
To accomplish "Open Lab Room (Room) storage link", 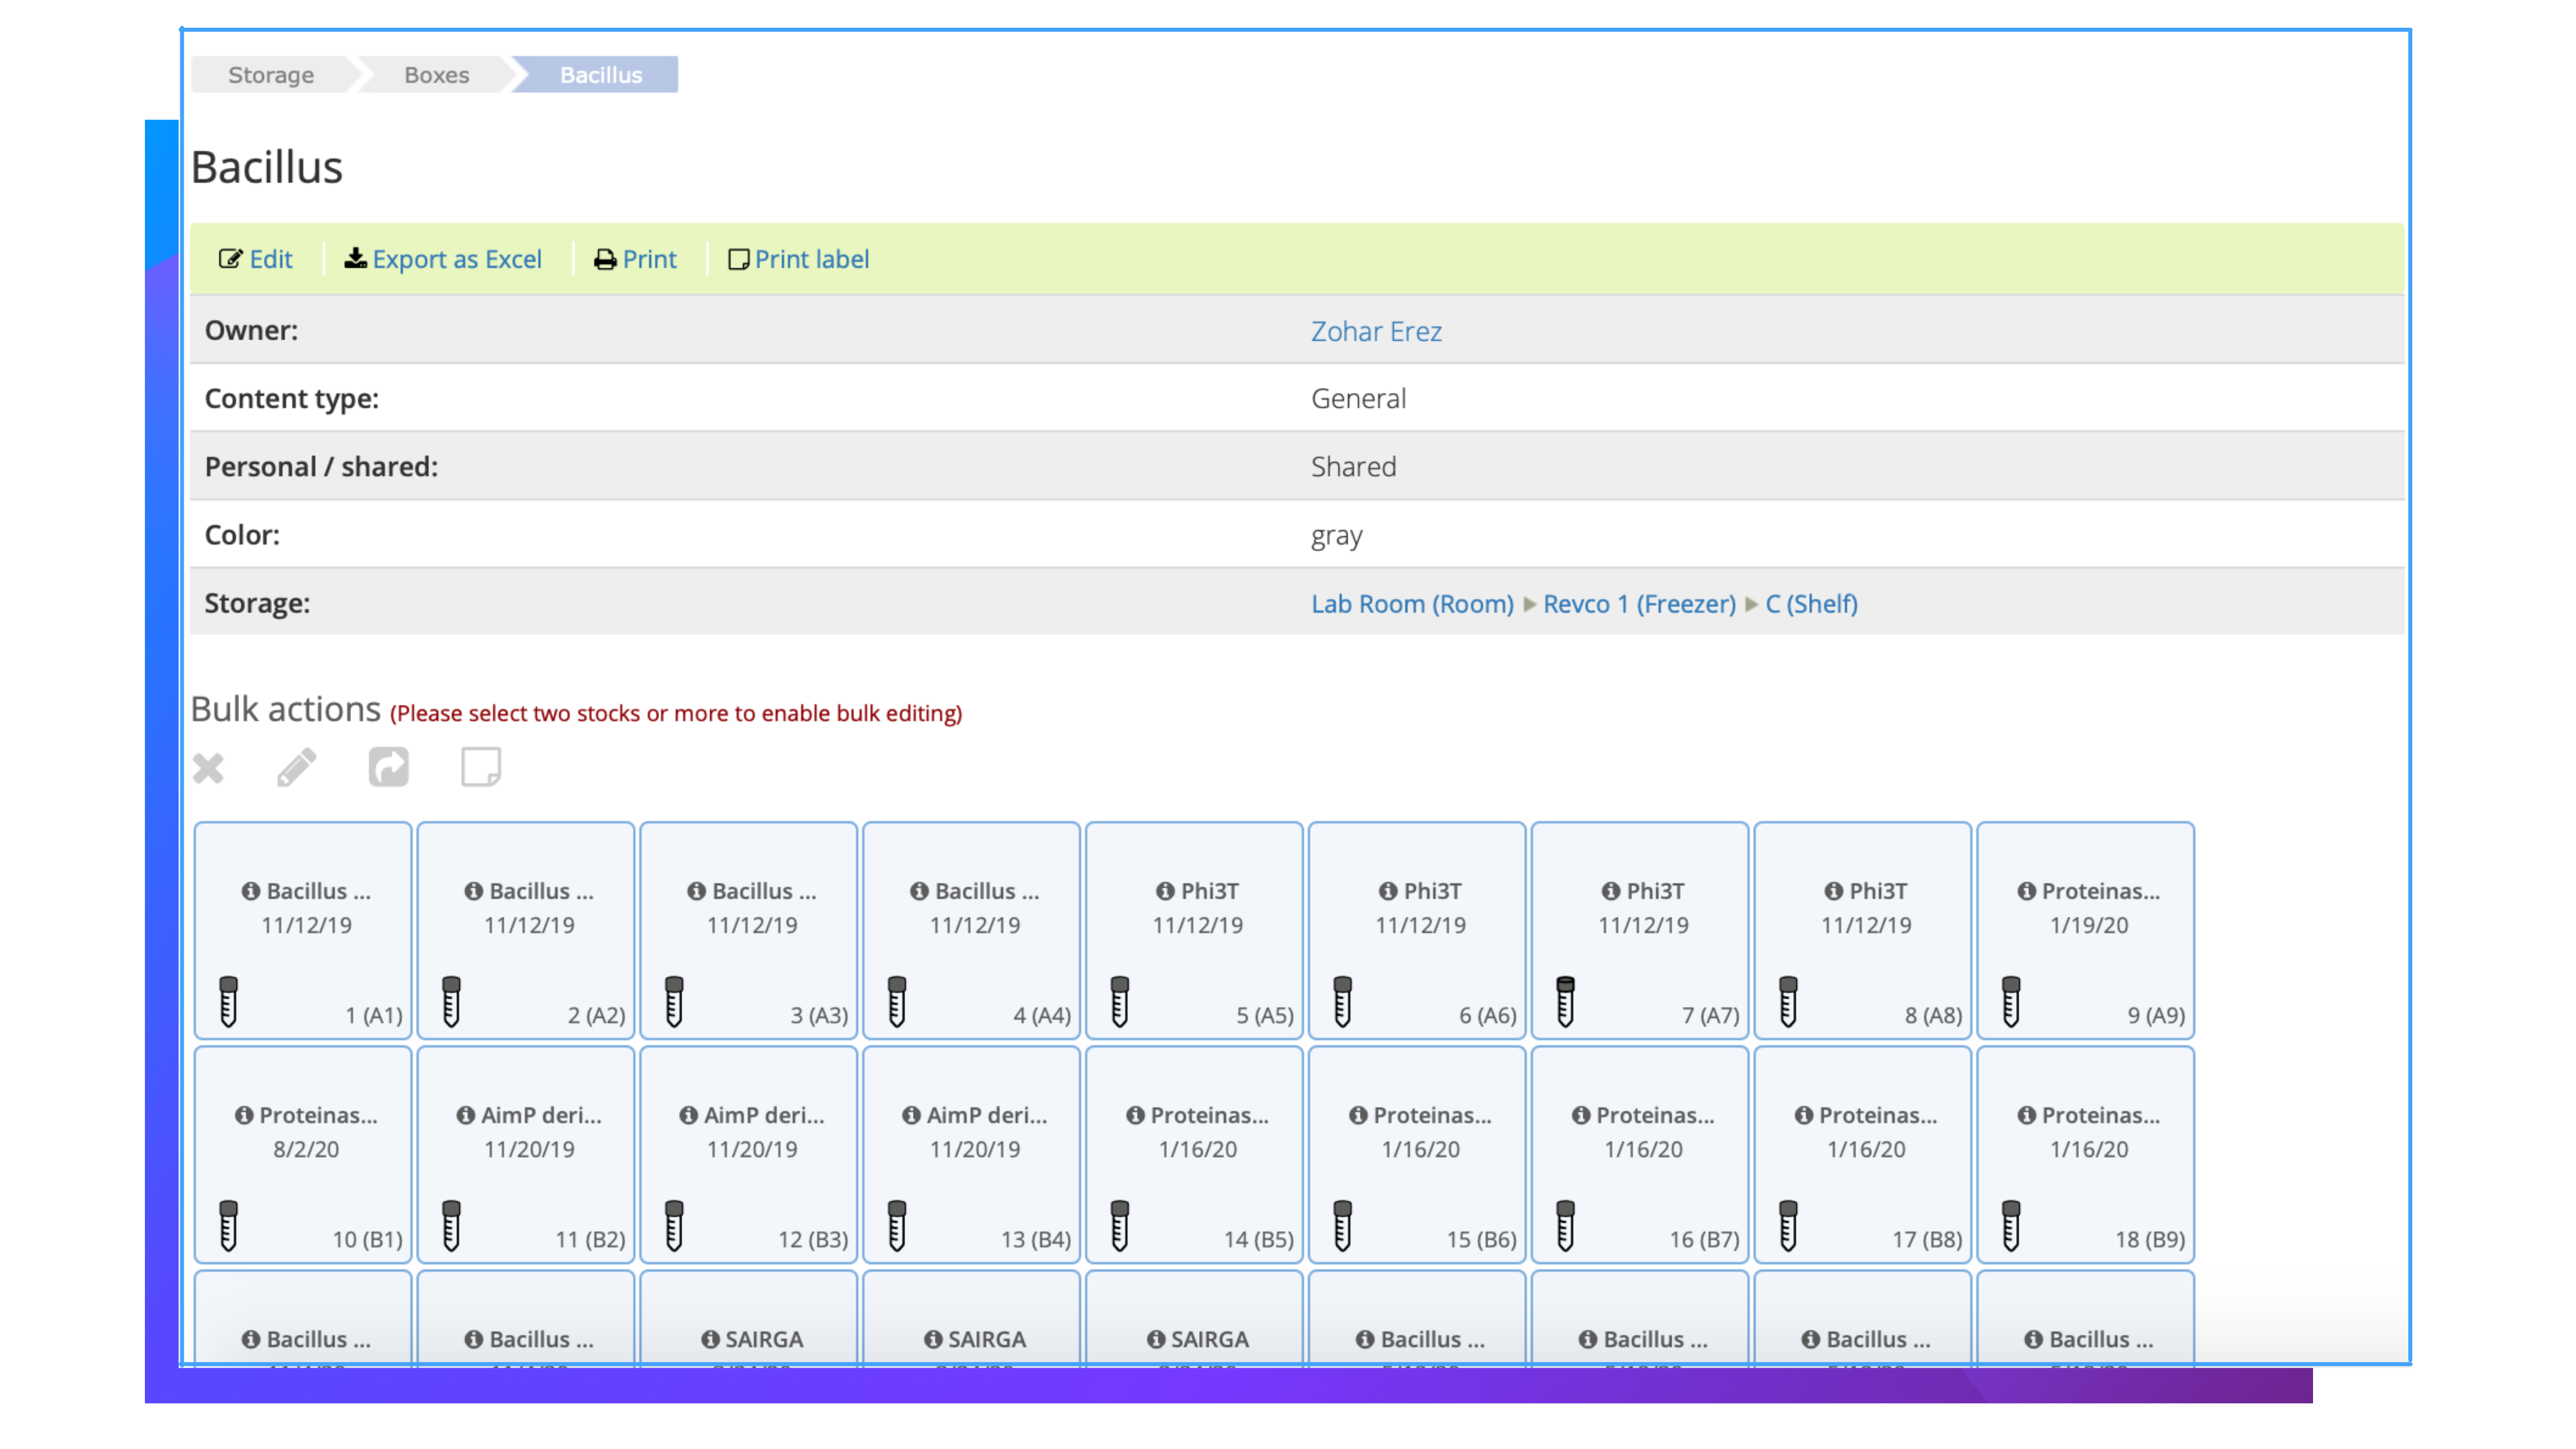I will (x=1412, y=604).
